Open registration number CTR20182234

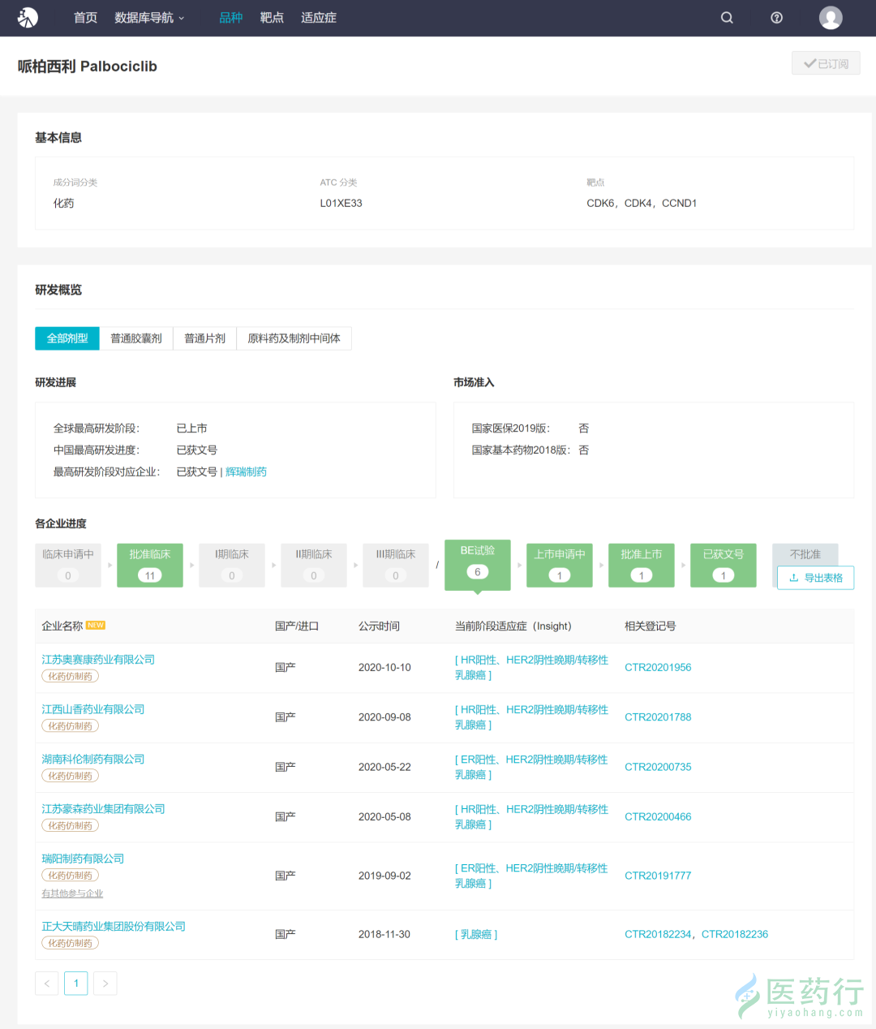[658, 934]
